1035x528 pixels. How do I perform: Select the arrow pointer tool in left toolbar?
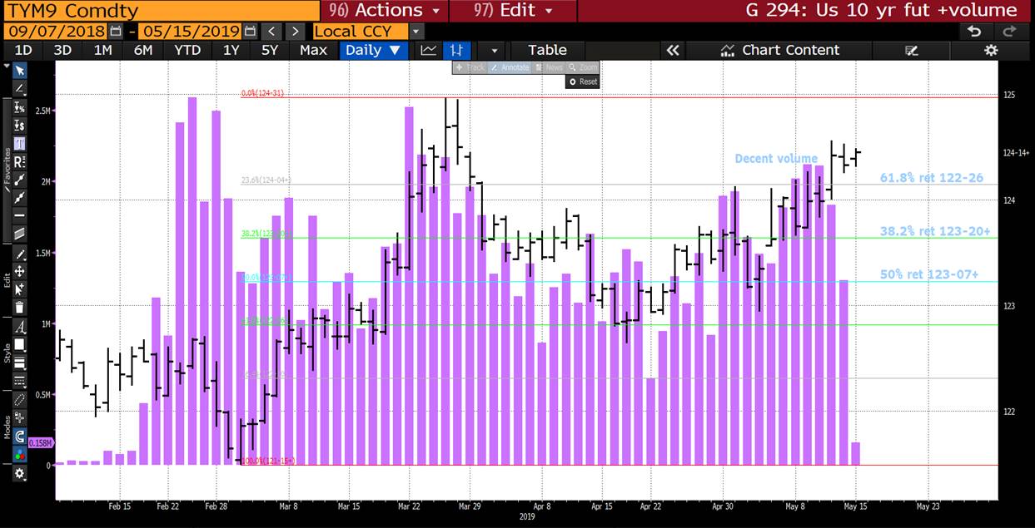(19, 70)
